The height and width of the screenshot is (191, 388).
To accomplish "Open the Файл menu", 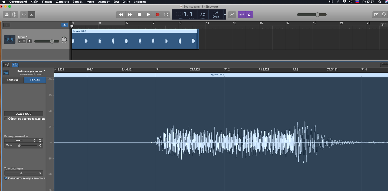I will pos(35,2).
